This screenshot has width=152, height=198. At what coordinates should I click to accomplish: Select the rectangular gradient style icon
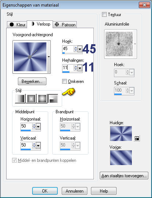31,99
